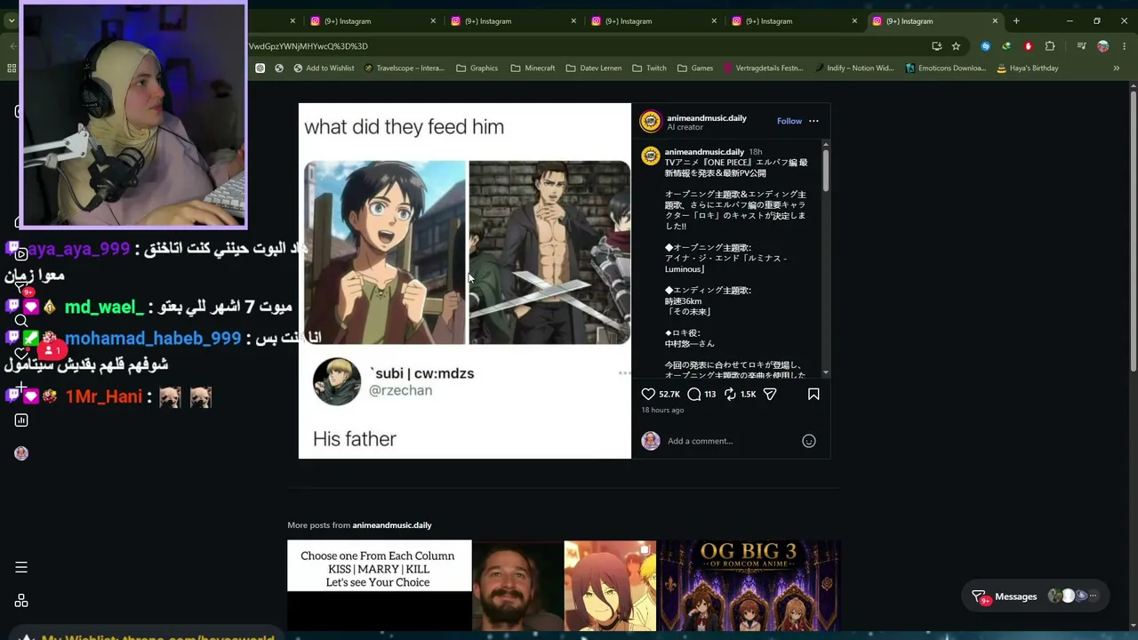The width and height of the screenshot is (1138, 640).
Task: Open the emoji picker in comment box
Action: pyautogui.click(x=809, y=441)
